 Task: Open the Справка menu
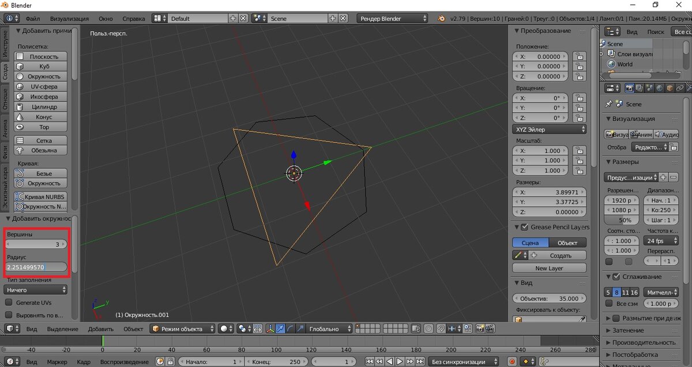pos(134,18)
